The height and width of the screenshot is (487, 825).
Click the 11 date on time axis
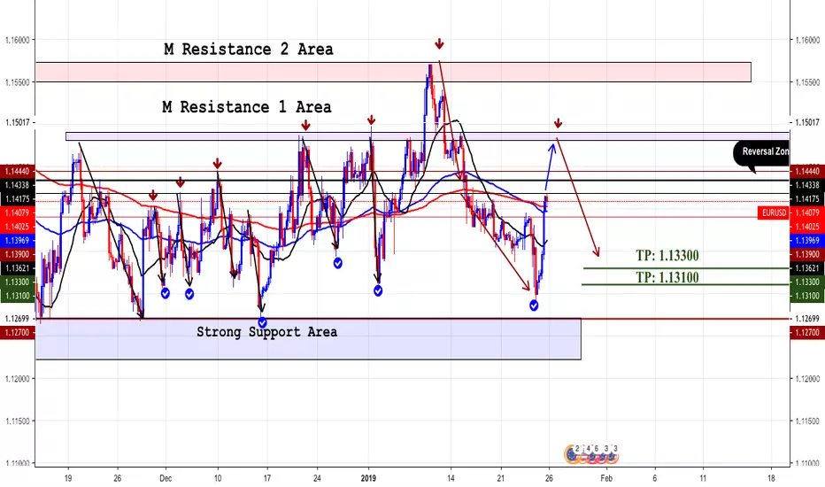[704, 478]
